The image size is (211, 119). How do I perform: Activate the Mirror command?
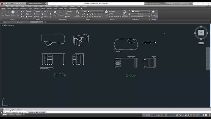[x=37, y=14]
